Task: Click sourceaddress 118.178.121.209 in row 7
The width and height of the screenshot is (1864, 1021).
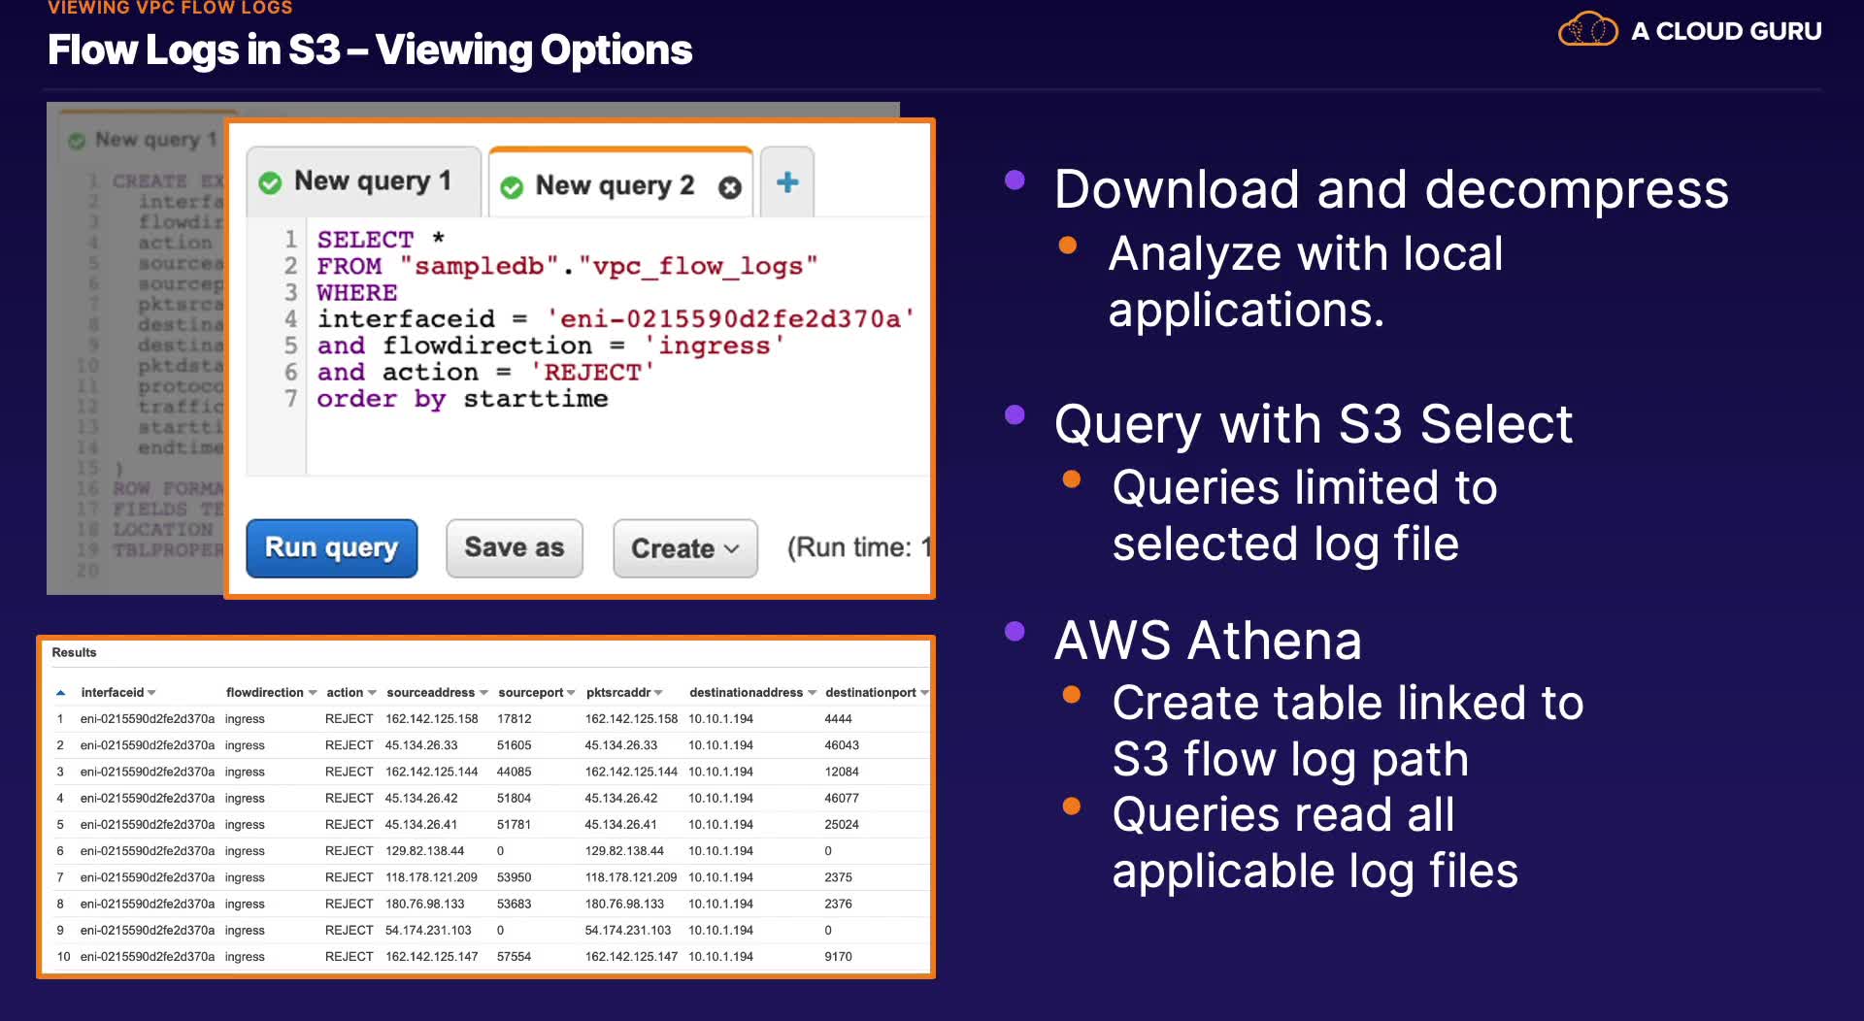Action: 431,877
